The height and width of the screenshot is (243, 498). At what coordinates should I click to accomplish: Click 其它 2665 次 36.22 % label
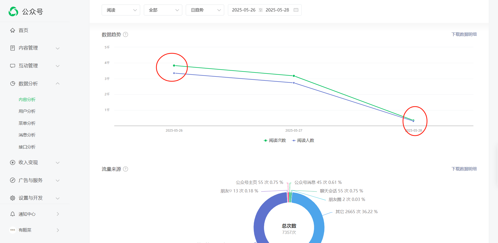click(357, 212)
